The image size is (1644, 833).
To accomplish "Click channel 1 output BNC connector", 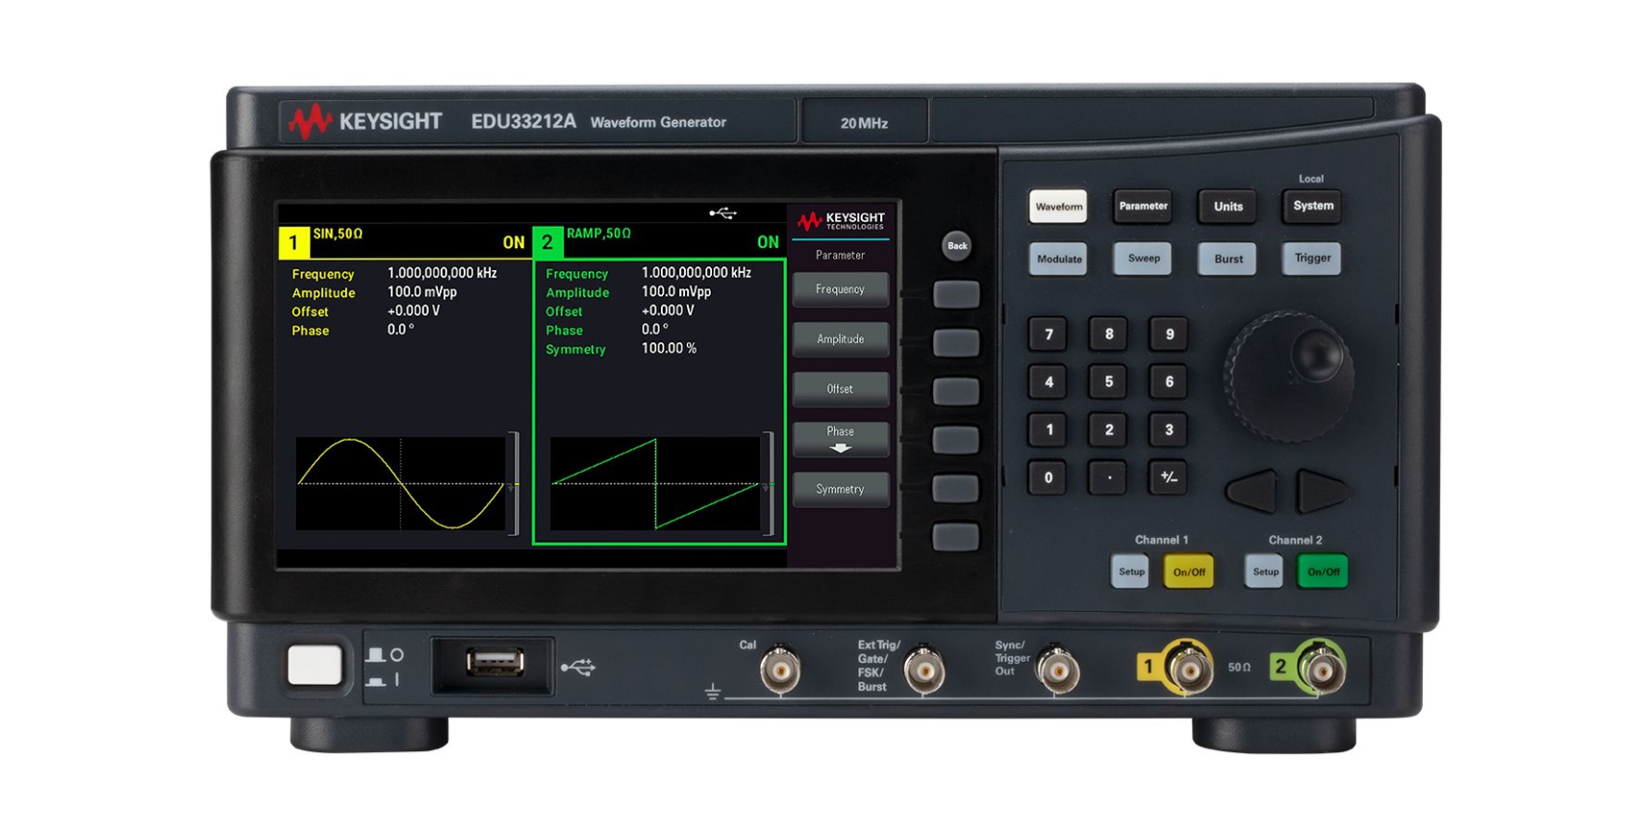I will pyautogui.click(x=1189, y=668).
